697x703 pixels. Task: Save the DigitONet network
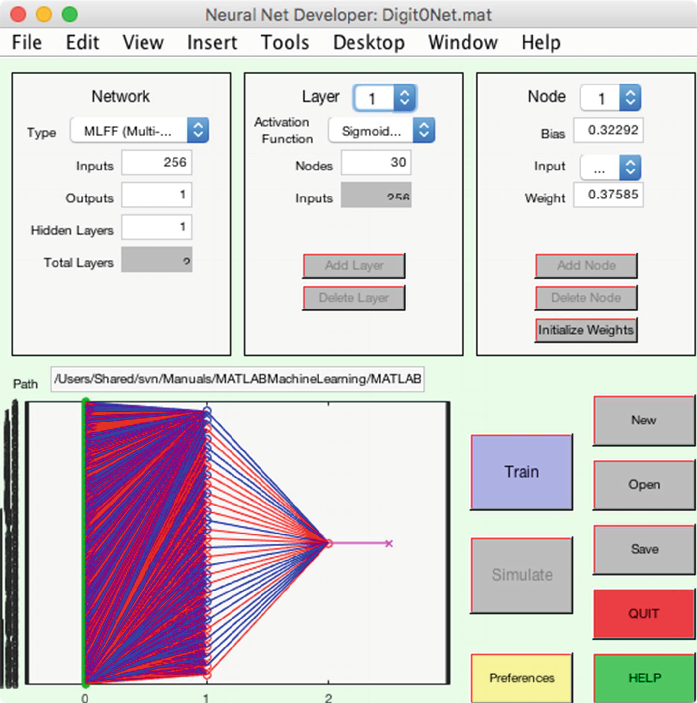643,549
